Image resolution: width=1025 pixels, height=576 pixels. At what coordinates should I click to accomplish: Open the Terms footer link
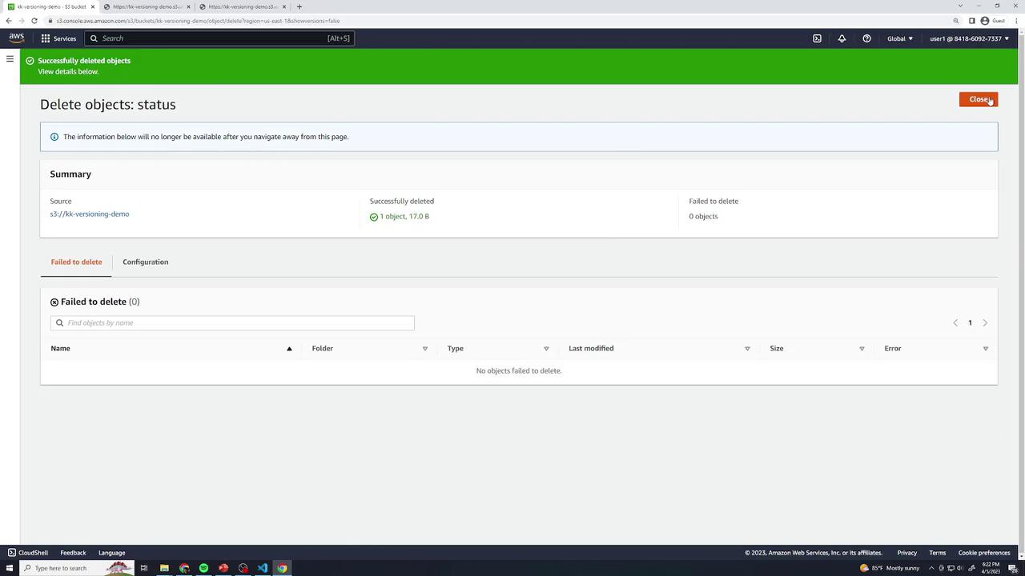(937, 553)
